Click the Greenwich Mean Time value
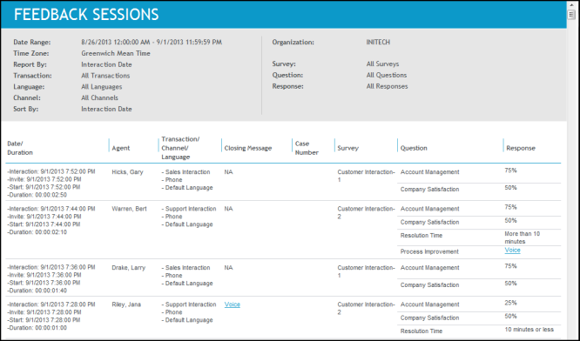The height and width of the screenshot is (341, 580). point(116,54)
